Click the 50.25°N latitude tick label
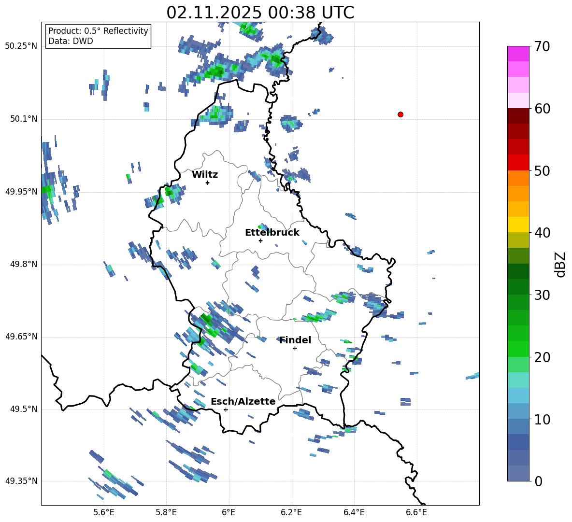Image resolution: width=572 pixels, height=522 pixels. click(x=21, y=46)
